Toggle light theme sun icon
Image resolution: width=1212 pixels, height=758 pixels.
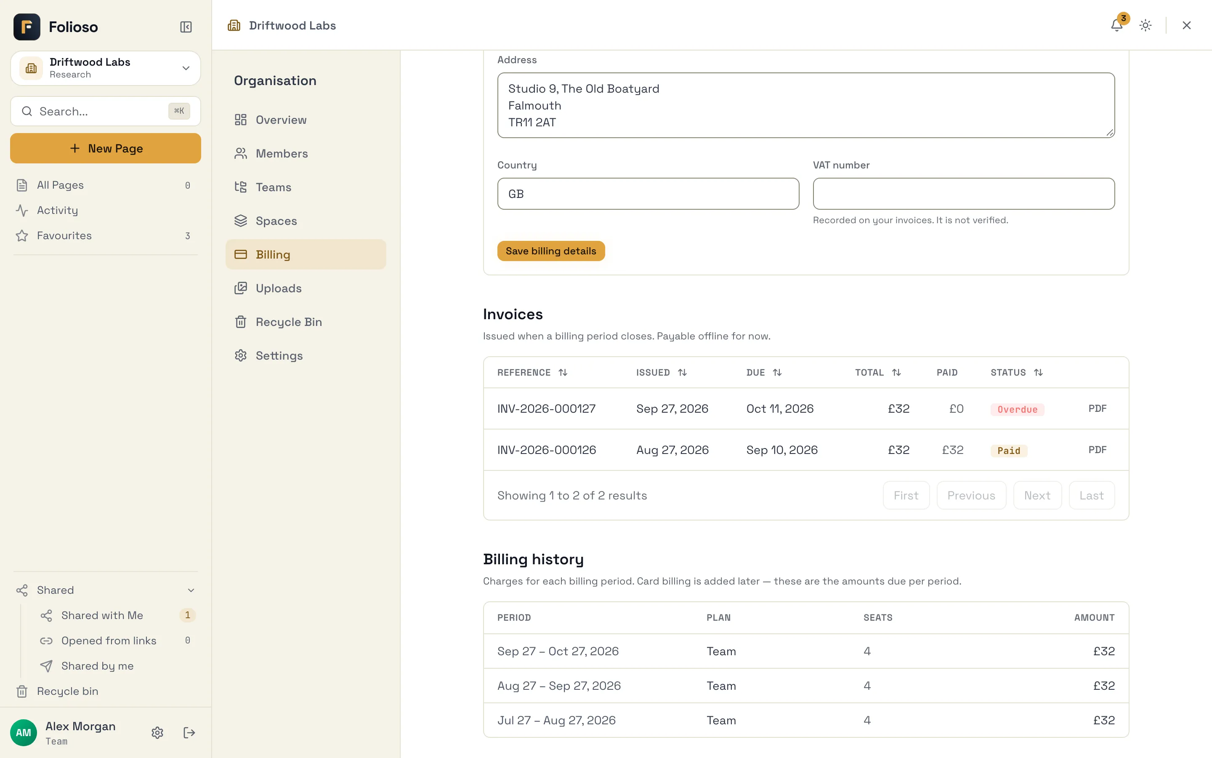tap(1146, 25)
